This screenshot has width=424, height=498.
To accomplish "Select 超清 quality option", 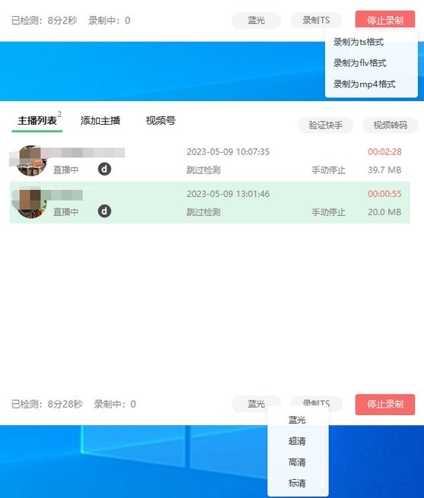I will click(x=297, y=441).
